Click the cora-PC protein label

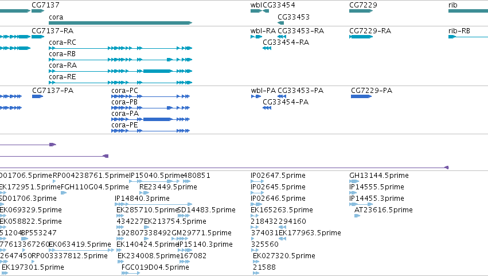click(124, 91)
